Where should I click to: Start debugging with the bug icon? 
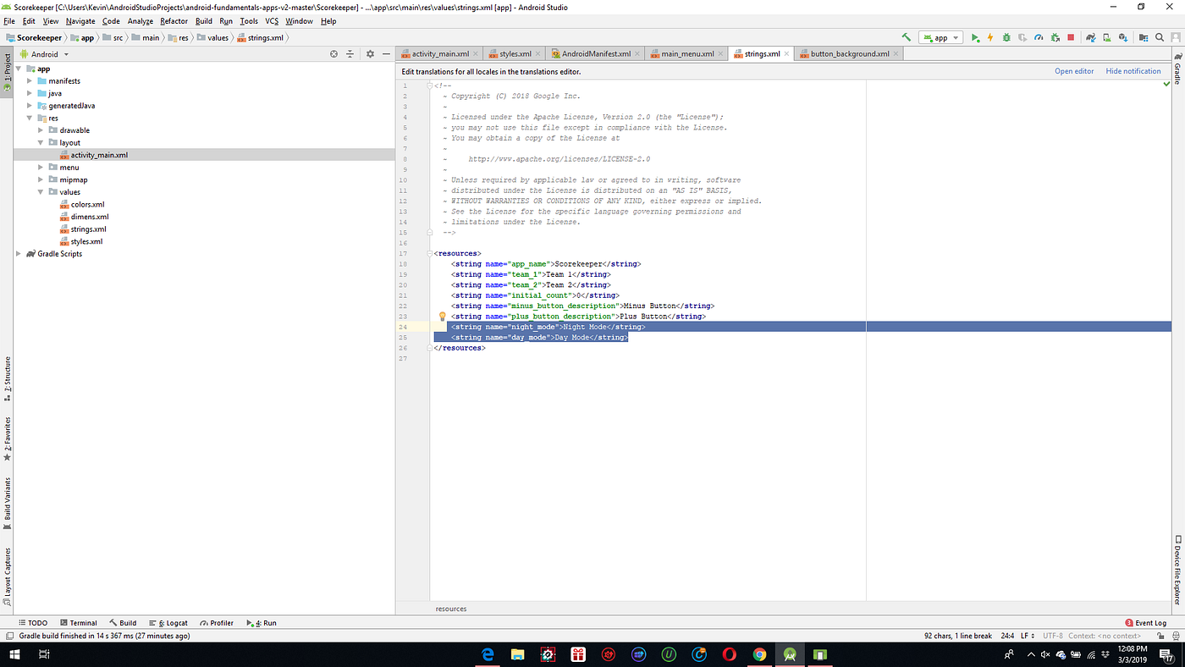point(1006,37)
